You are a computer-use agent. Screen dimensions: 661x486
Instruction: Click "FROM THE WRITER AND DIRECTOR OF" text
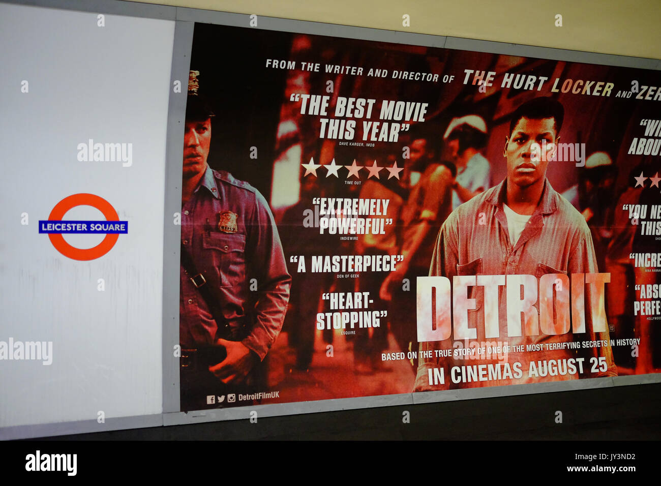coord(360,70)
